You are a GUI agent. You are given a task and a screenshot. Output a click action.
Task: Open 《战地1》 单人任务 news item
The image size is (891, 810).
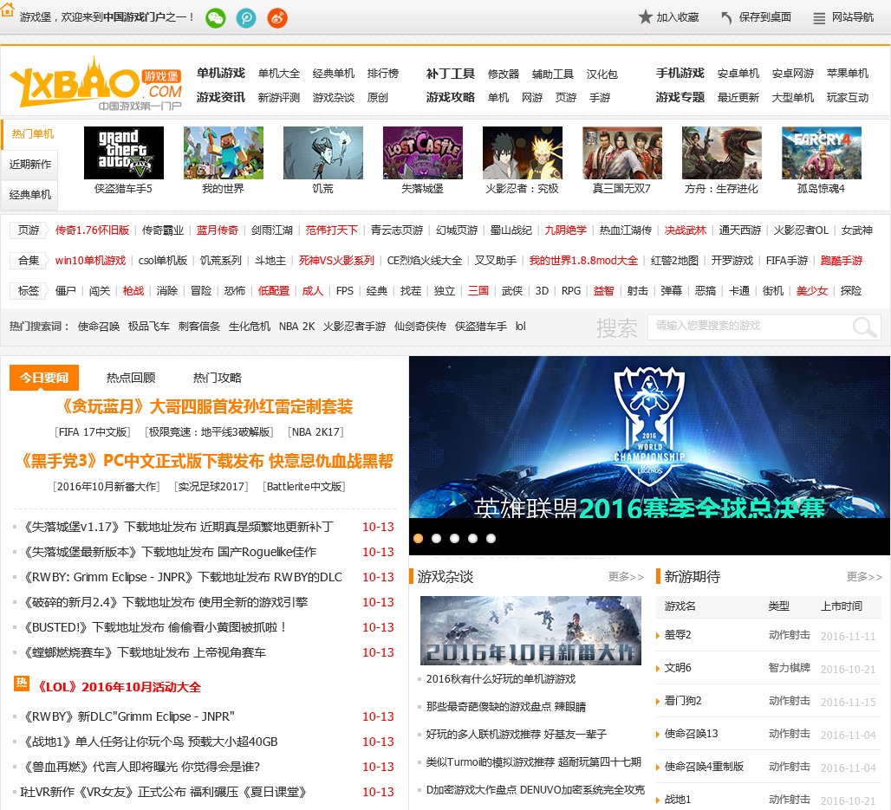pyautogui.click(x=149, y=742)
